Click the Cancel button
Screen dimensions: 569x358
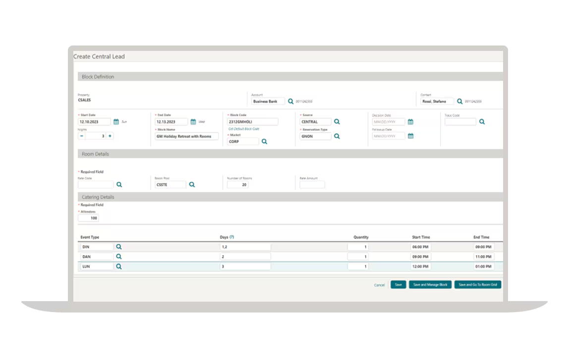(379, 285)
